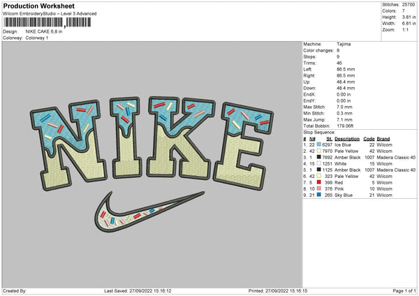Click the 'Pink' description in row 8
419x296 pixels.
click(x=339, y=189)
